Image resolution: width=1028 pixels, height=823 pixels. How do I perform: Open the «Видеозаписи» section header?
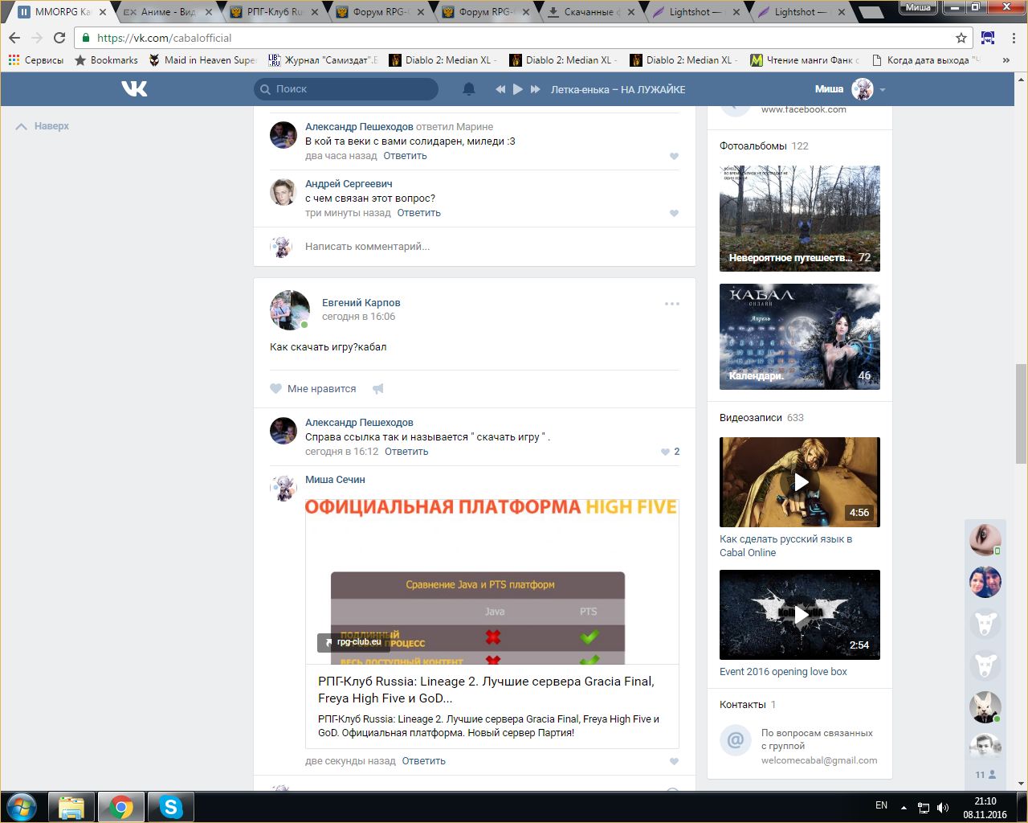click(761, 418)
